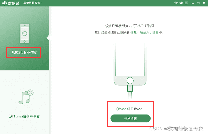Click the (iPhone X) device name label
This screenshot has width=208, height=134.
pos(123,109)
